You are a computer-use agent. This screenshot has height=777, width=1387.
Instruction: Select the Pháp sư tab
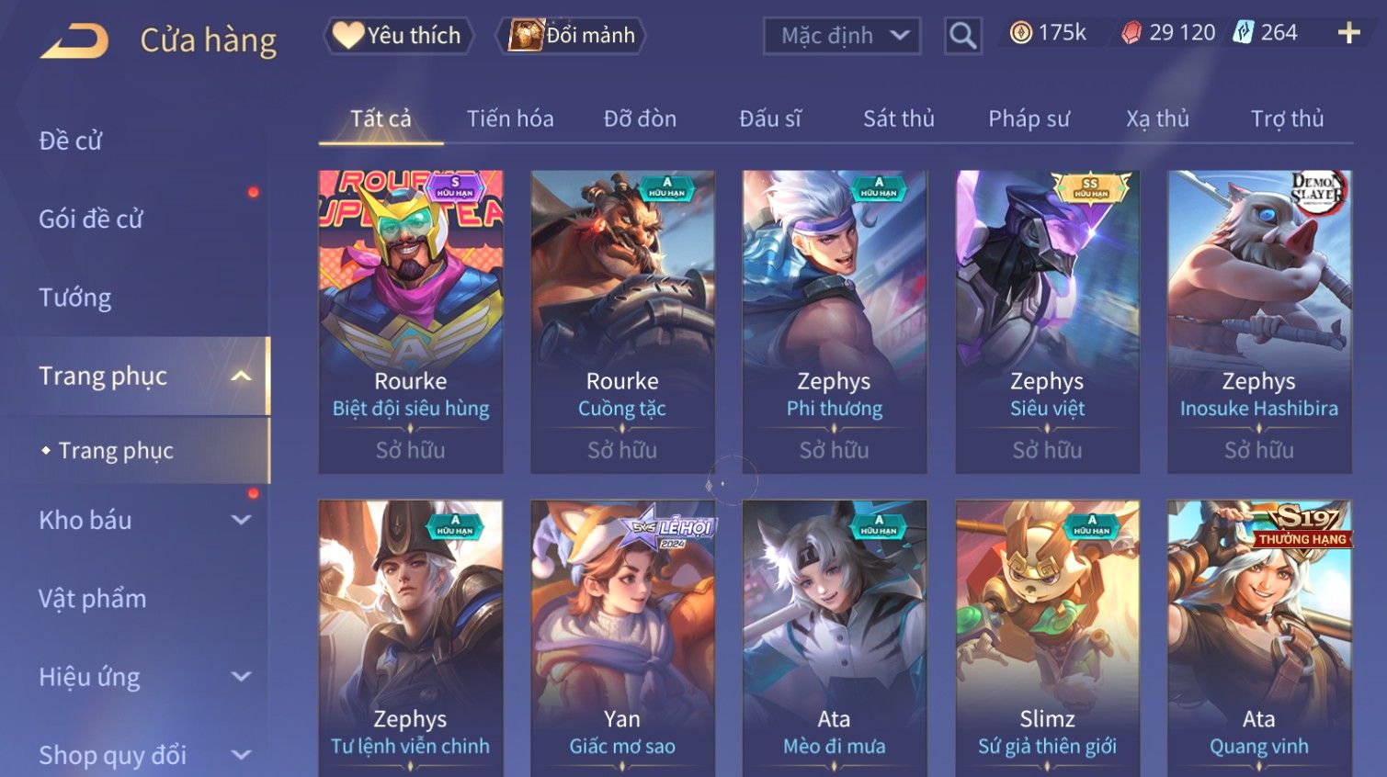click(1029, 118)
